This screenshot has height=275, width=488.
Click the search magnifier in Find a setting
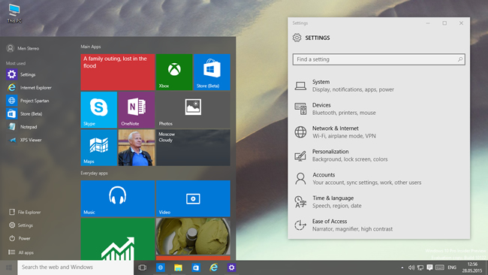pos(460,59)
